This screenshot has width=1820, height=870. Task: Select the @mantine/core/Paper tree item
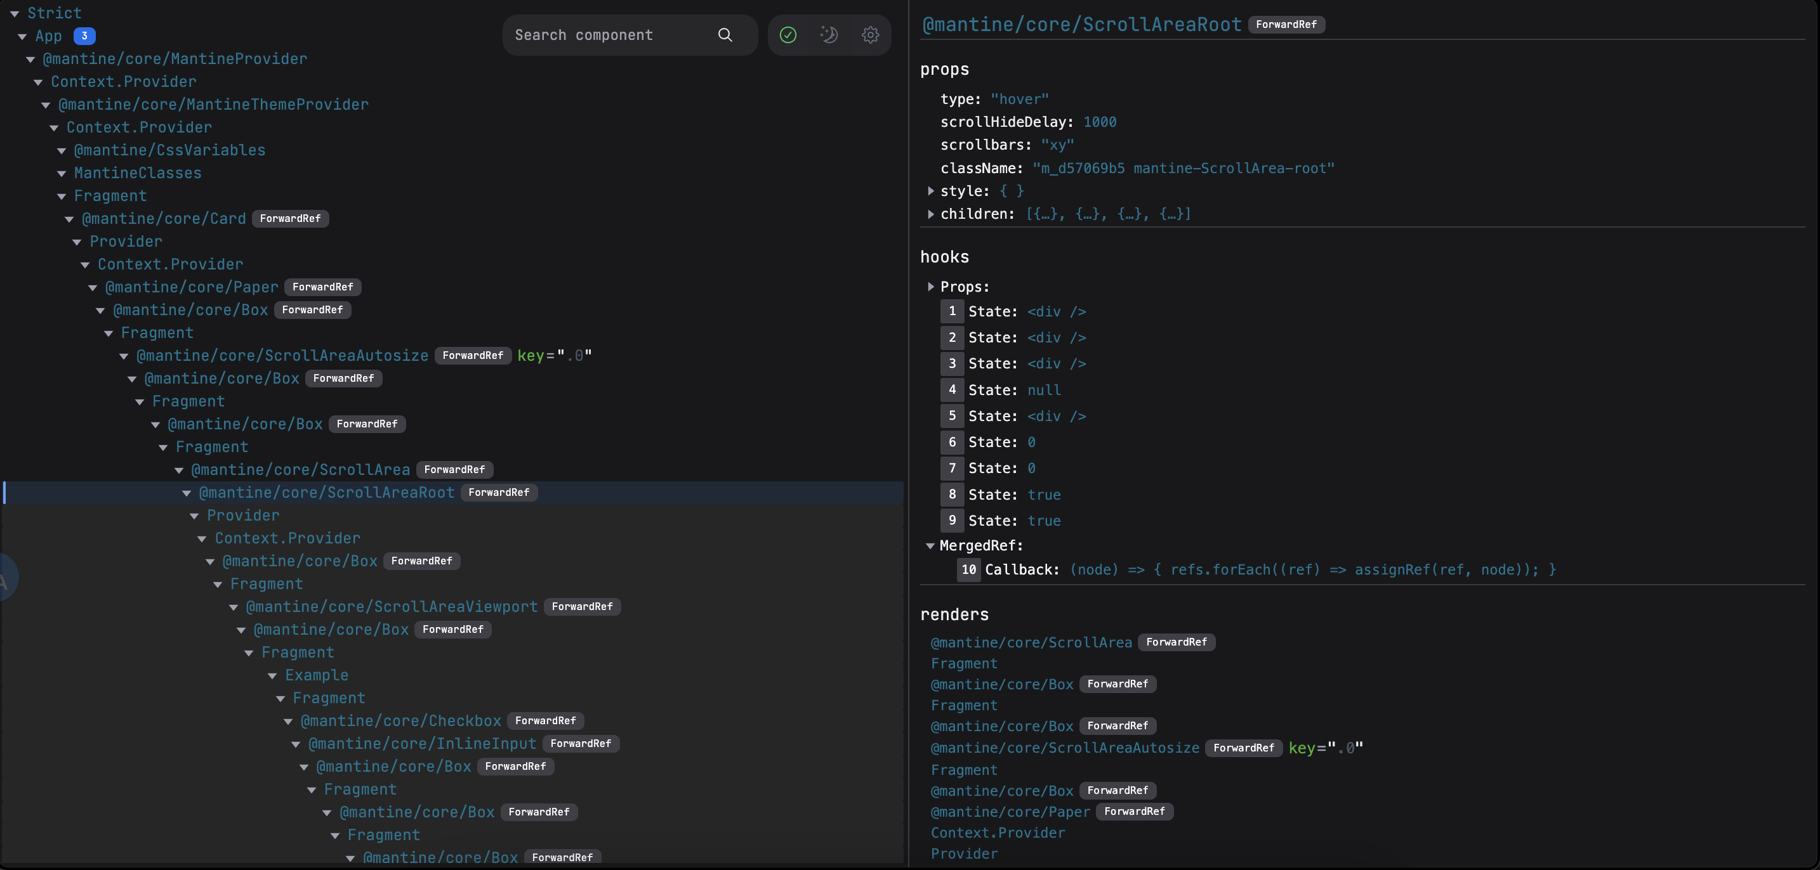click(192, 287)
